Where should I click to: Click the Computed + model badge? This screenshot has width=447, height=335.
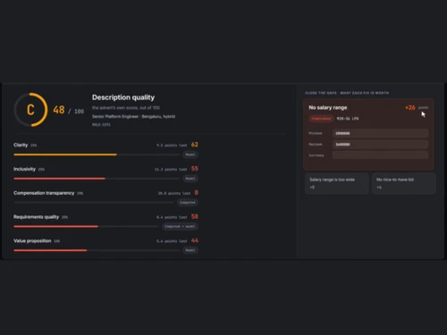[180, 227]
